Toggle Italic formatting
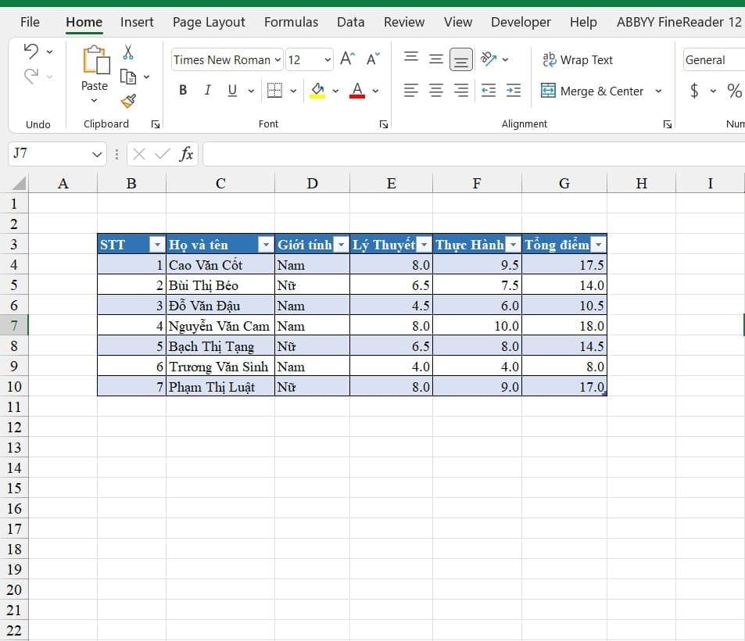The width and height of the screenshot is (745, 641). (x=207, y=91)
